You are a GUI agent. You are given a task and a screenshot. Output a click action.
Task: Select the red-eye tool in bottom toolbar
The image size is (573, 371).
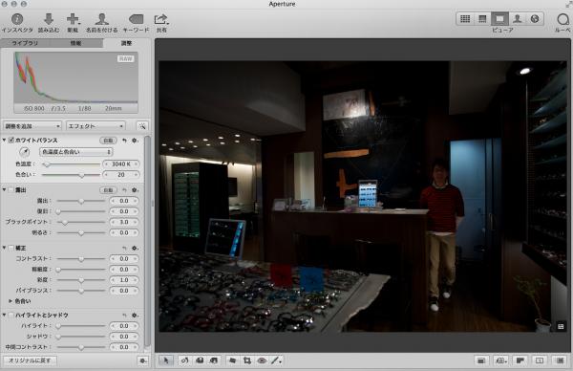point(262,360)
